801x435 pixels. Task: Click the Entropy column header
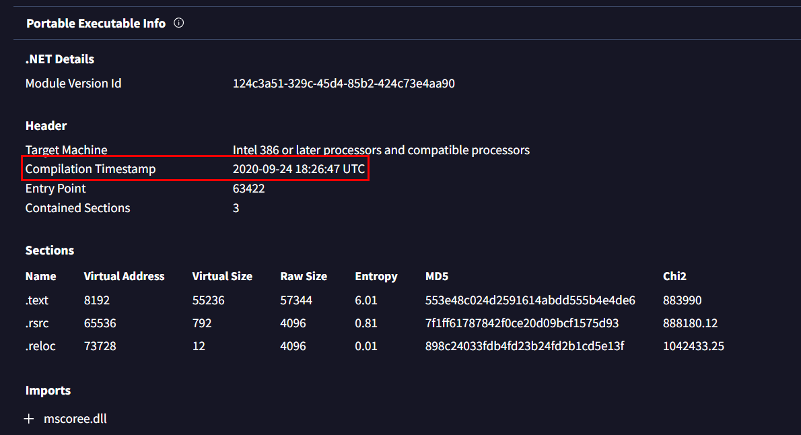pyautogui.click(x=376, y=276)
